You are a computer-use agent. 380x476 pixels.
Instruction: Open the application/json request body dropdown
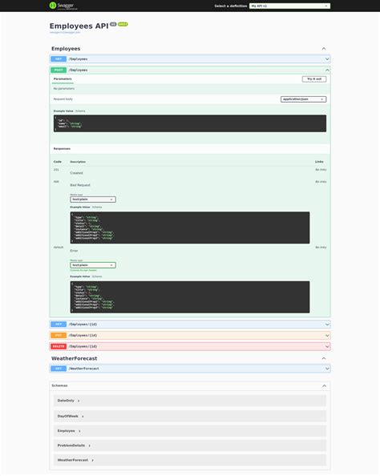pyautogui.click(x=304, y=99)
